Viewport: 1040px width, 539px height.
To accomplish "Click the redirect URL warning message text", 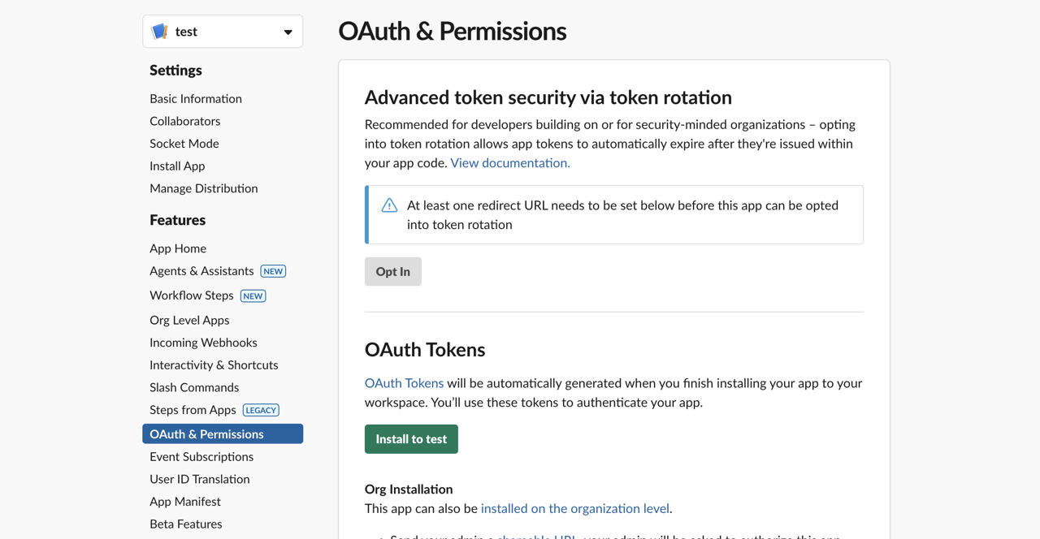I will (x=622, y=215).
